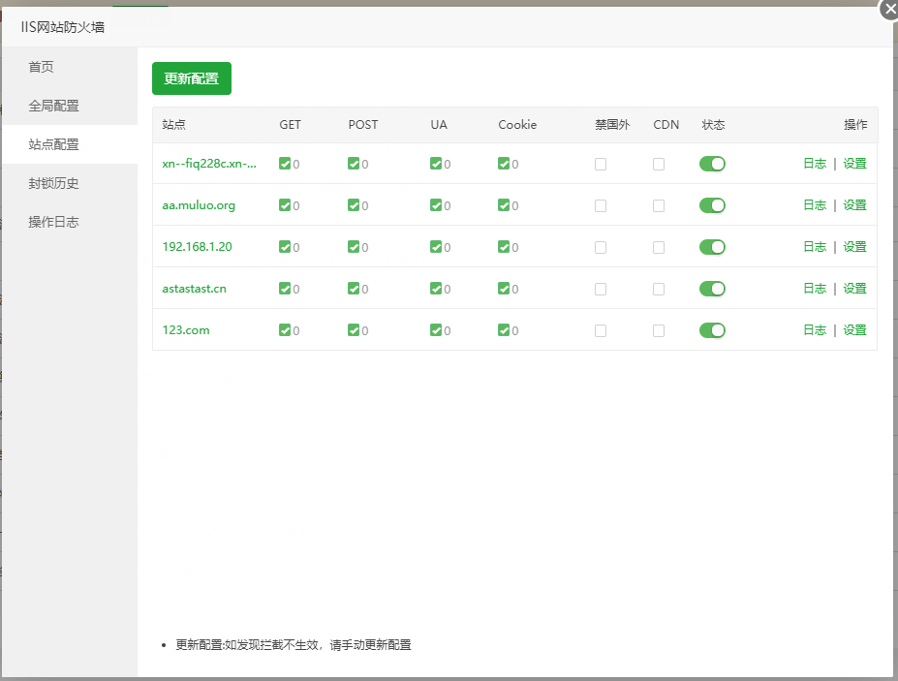Open 设置 for 123.com

click(x=854, y=330)
